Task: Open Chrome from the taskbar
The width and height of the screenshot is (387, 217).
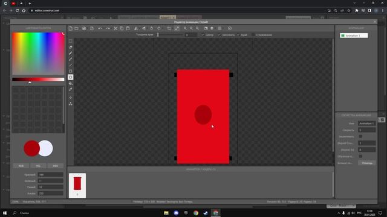Action: point(196,213)
